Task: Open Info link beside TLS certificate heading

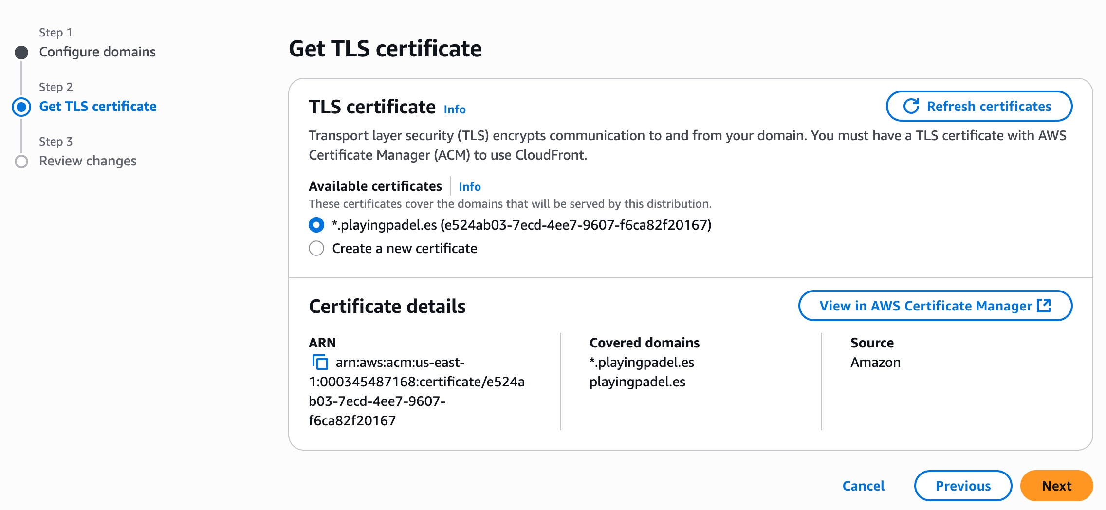Action: coord(455,109)
